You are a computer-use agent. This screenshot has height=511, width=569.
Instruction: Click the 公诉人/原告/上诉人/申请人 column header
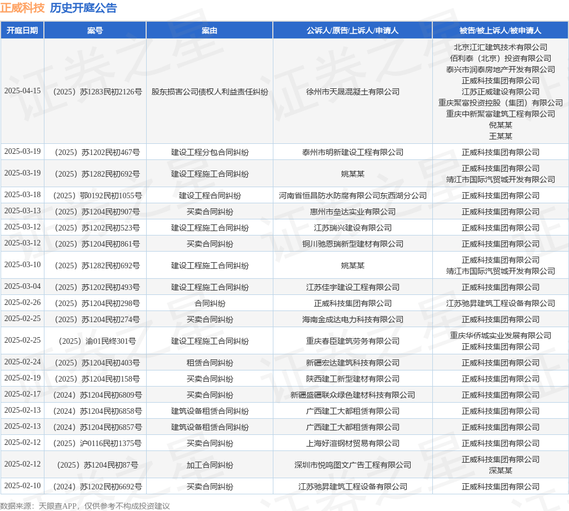(x=352, y=31)
